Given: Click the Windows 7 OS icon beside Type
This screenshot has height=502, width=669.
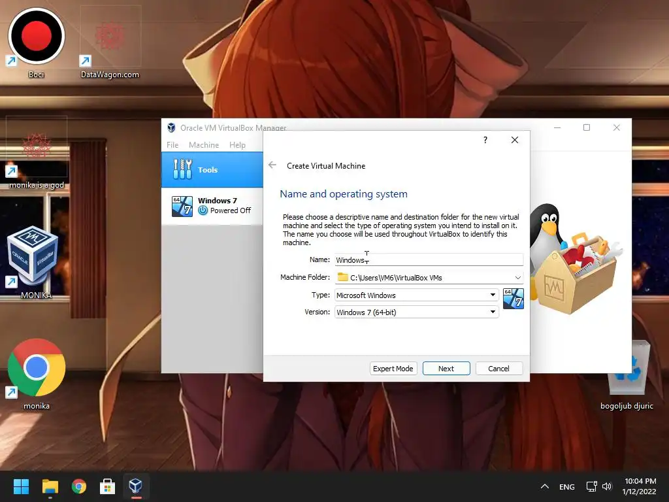Looking at the screenshot, I should [514, 298].
